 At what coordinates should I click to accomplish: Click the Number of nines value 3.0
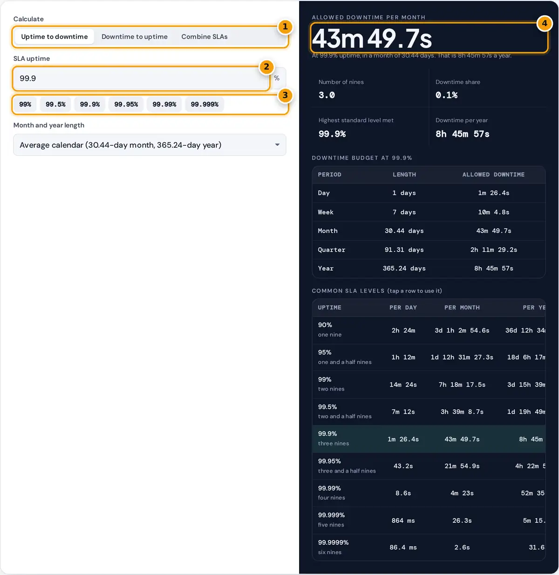(327, 95)
